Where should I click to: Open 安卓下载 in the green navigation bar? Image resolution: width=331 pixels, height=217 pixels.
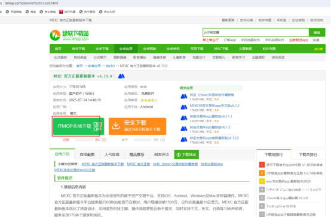(x=102, y=49)
